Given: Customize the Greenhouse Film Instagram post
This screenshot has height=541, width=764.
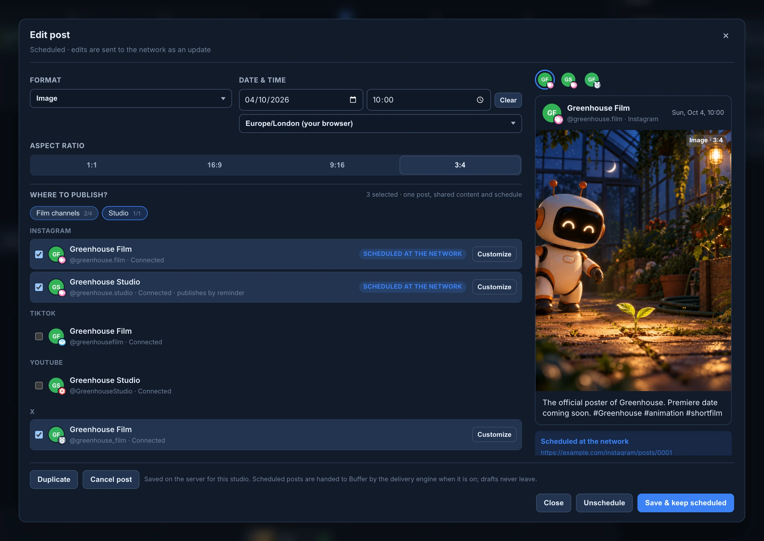Looking at the screenshot, I should click(494, 254).
